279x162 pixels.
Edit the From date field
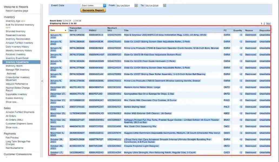[125, 6]
